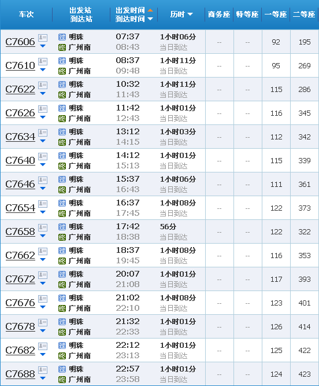Image resolution: width=319 pixels, height=386 pixels.
Task: Sort by duration using 历时 arrow
Action: (x=190, y=14)
